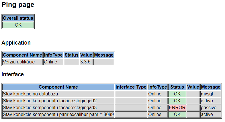
Task: Click the Interface Type column header
Action: tap(131, 87)
